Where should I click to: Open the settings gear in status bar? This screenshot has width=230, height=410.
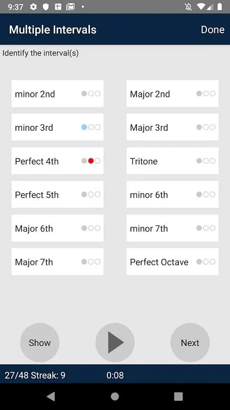coord(33,7)
